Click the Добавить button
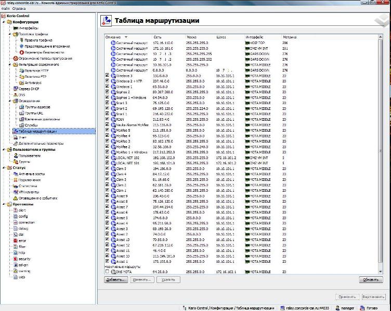 pyautogui.click(x=116, y=280)
